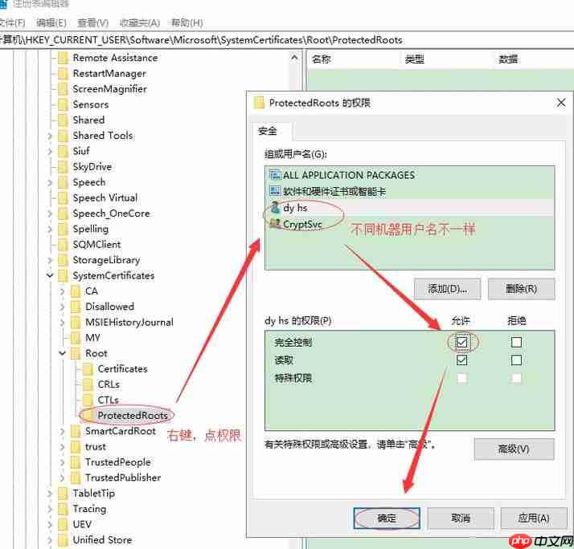Click the TabletTip folder icon
The image size is (574, 549).
pos(63,494)
